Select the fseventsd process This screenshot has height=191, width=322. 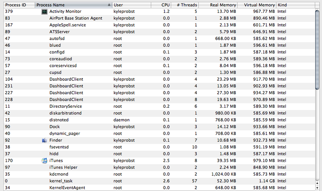(159, 147)
